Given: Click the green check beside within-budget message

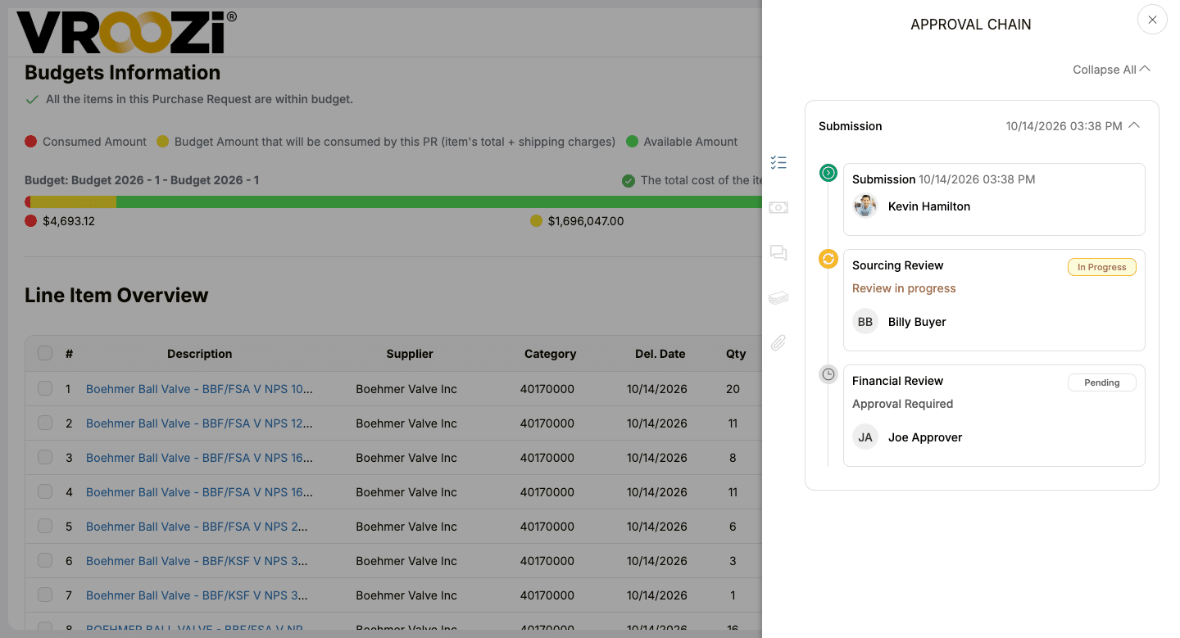Looking at the screenshot, I should tap(32, 100).
